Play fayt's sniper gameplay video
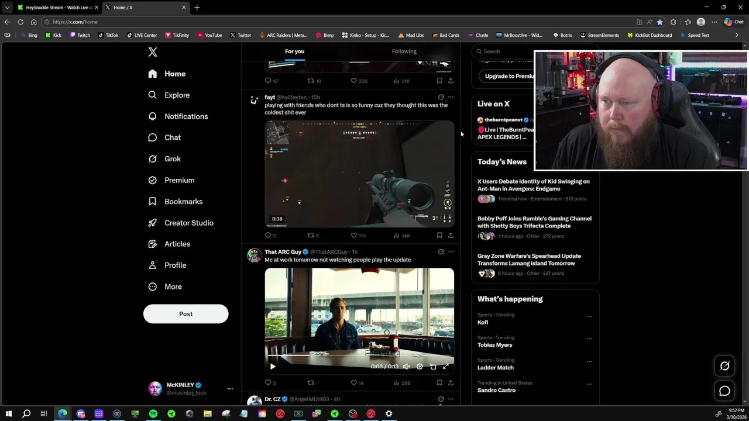749x421 pixels. tap(359, 174)
